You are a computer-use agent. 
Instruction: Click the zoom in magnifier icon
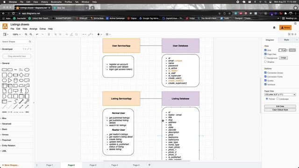click(x=26, y=34)
